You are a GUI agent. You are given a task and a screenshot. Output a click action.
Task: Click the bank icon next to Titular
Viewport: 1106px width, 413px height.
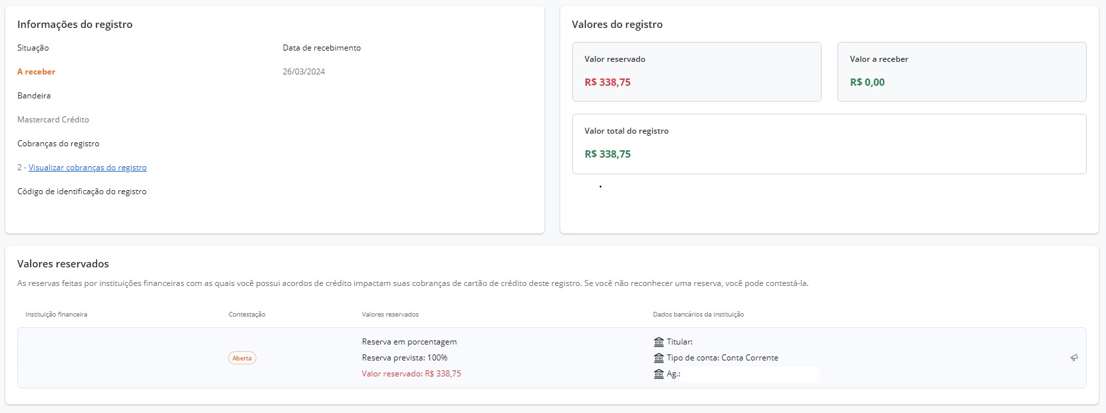coord(659,342)
